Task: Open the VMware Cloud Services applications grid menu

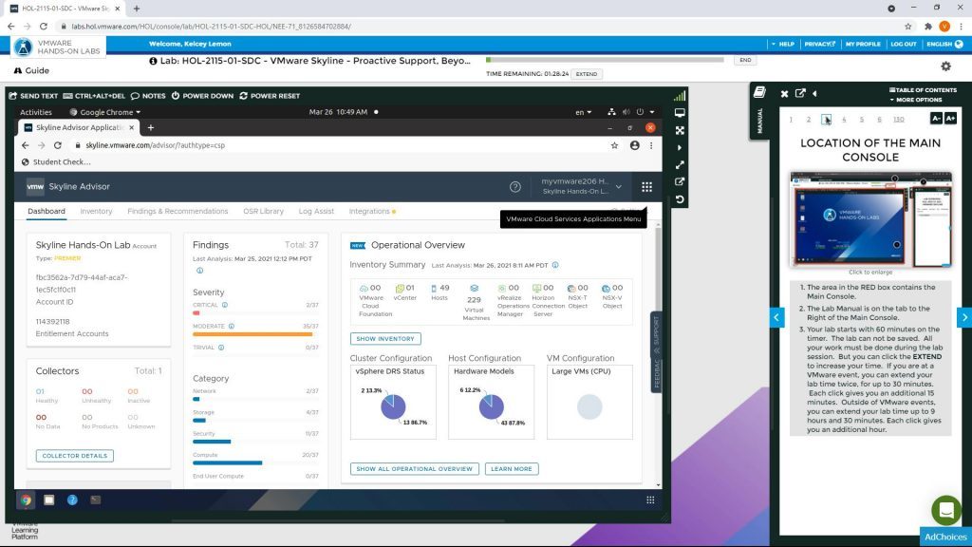Action: click(646, 187)
